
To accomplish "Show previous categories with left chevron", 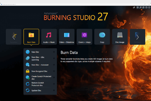I will click(14, 37).
